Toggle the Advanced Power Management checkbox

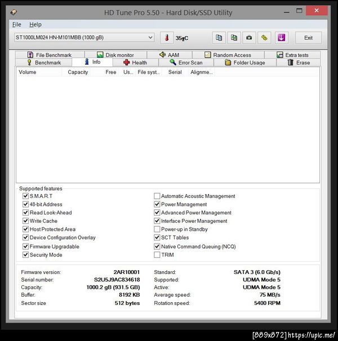tap(157, 213)
